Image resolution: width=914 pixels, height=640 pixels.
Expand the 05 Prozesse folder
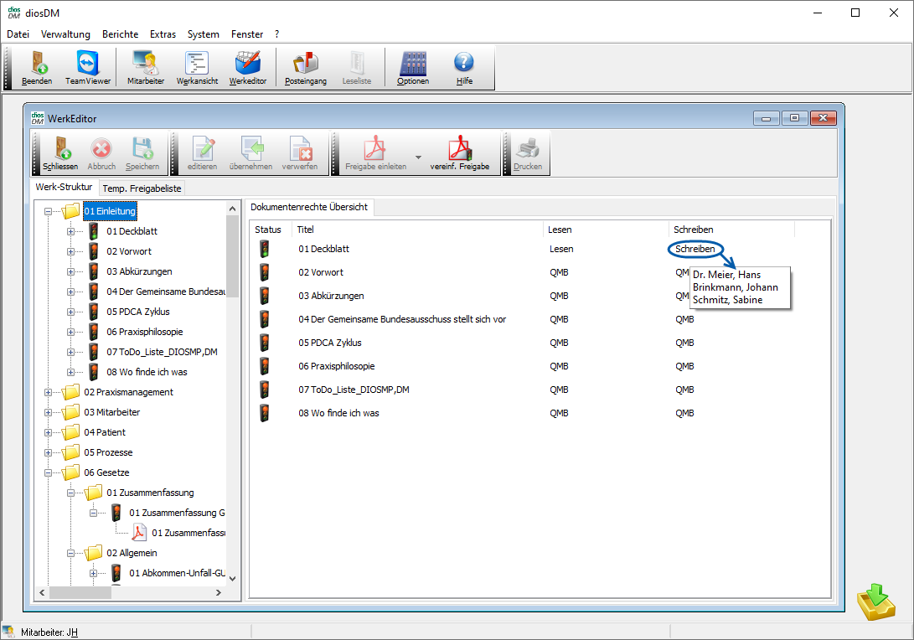[49, 452]
